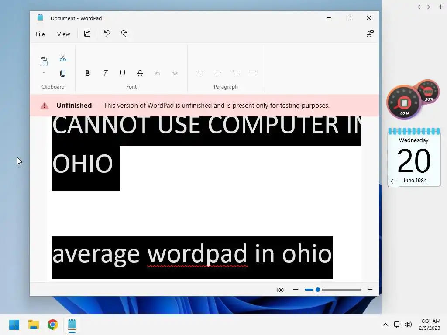
Task: Click the CPU meter gadget showing 02%
Action: tap(404, 102)
